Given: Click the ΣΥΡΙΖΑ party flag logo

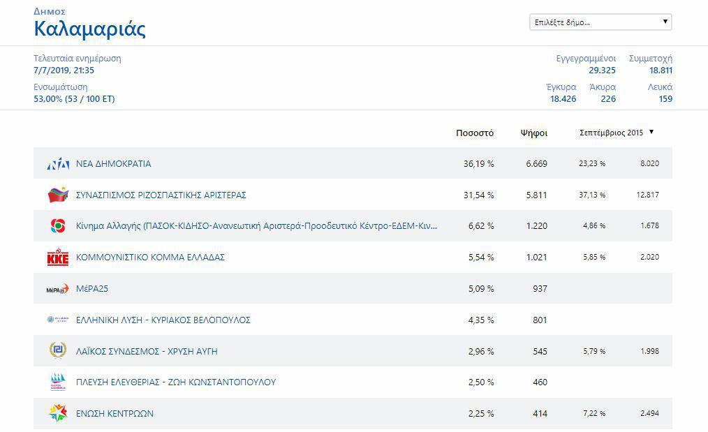Looking at the screenshot, I should point(58,195).
